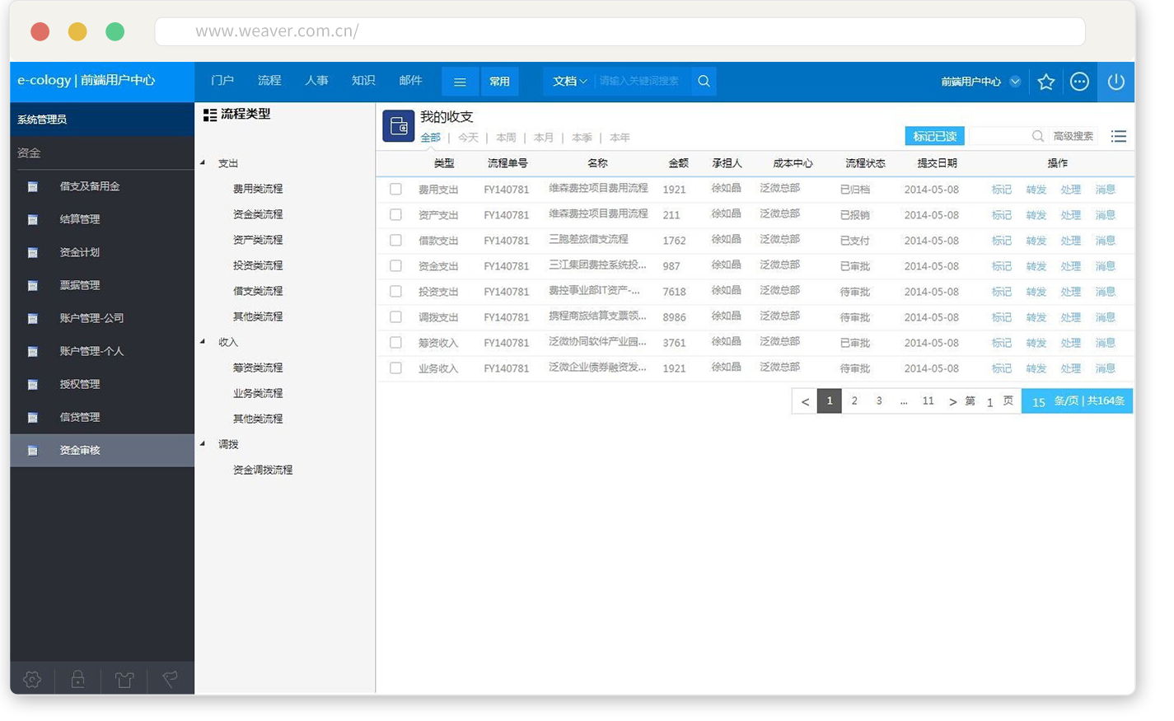Click 消息 in the 业务收入 row
The height and width of the screenshot is (721, 1174).
coord(1106,368)
